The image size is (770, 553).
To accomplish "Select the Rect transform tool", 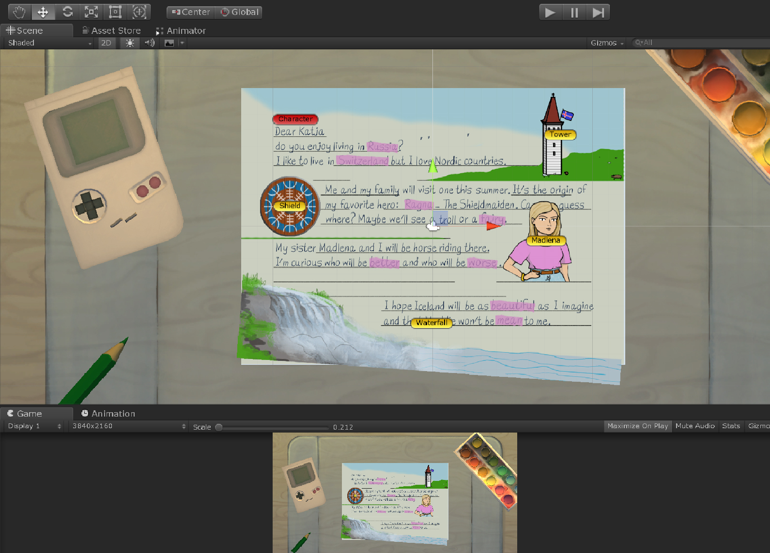I will pyautogui.click(x=115, y=12).
